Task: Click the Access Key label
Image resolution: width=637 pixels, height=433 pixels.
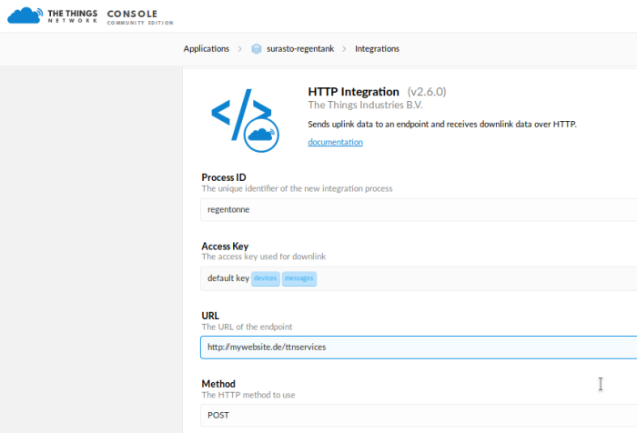Action: click(x=225, y=247)
